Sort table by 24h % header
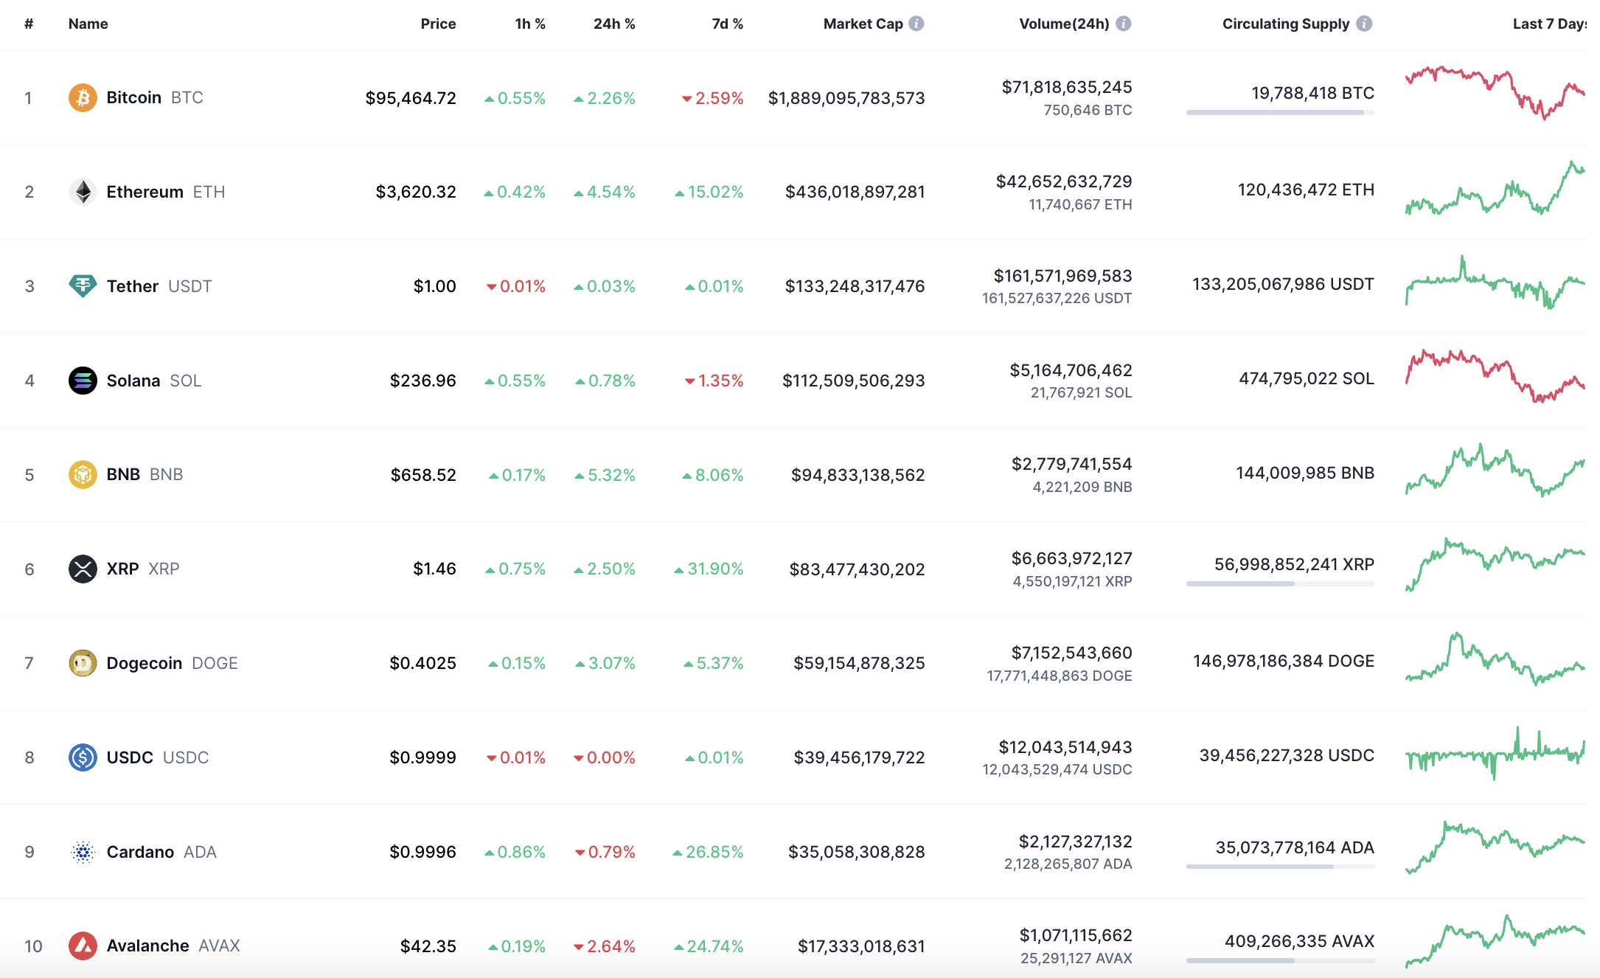 tap(613, 24)
